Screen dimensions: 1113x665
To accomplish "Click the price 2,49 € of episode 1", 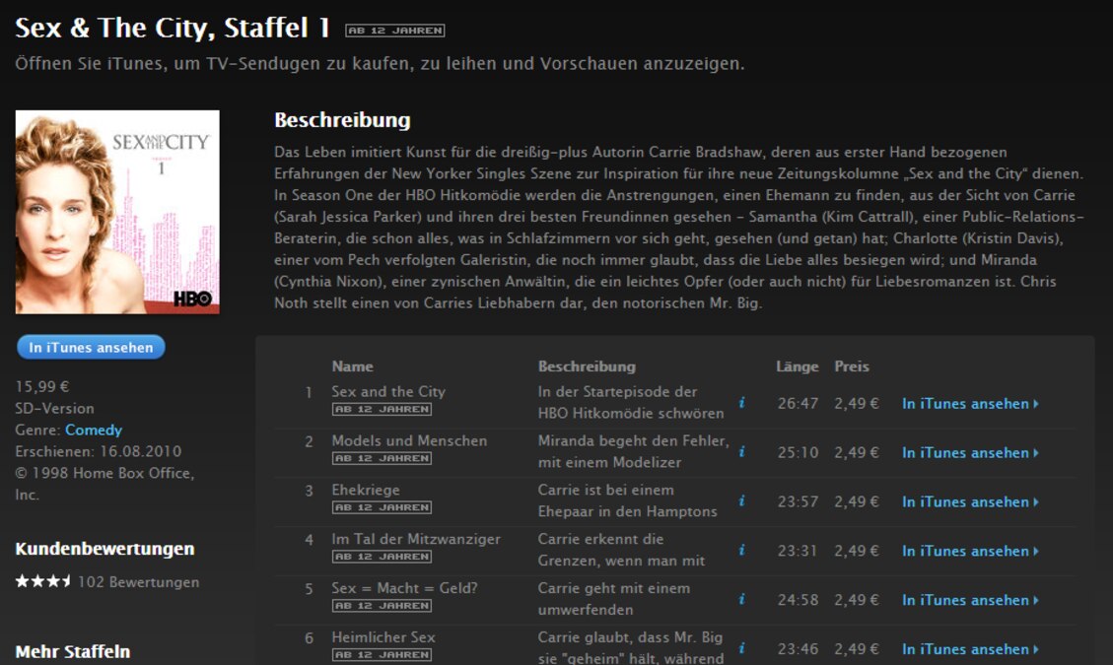I will (x=857, y=404).
